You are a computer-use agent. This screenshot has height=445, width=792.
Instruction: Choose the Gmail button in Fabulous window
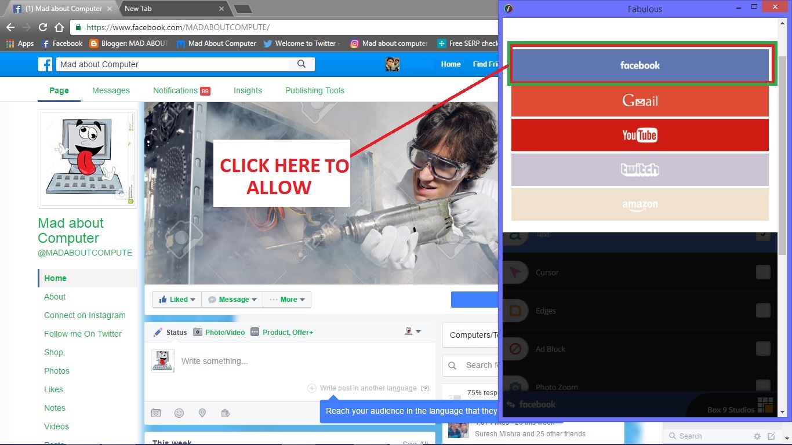(640, 101)
